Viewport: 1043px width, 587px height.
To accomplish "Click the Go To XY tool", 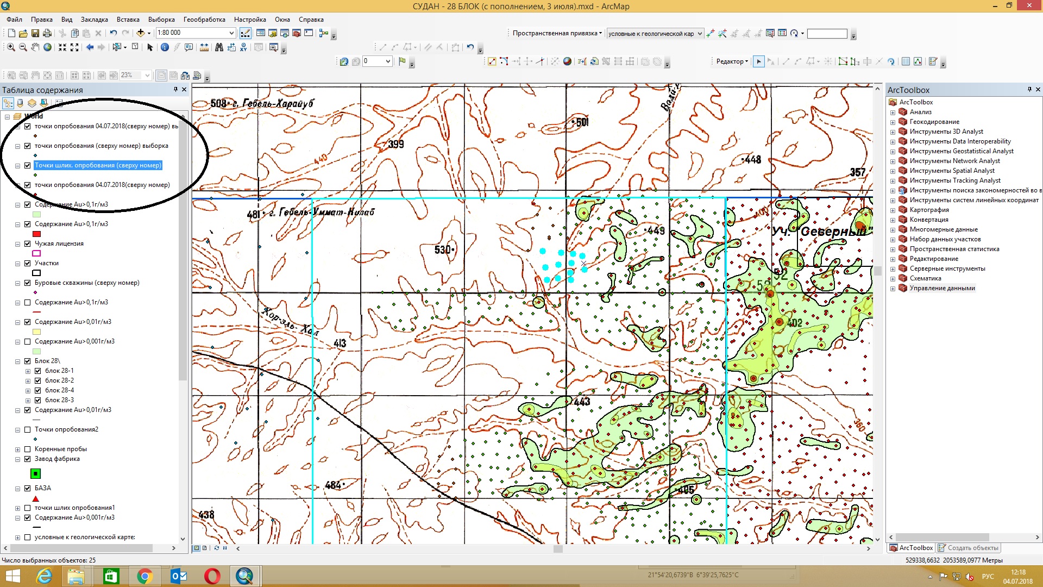I will 243,47.
